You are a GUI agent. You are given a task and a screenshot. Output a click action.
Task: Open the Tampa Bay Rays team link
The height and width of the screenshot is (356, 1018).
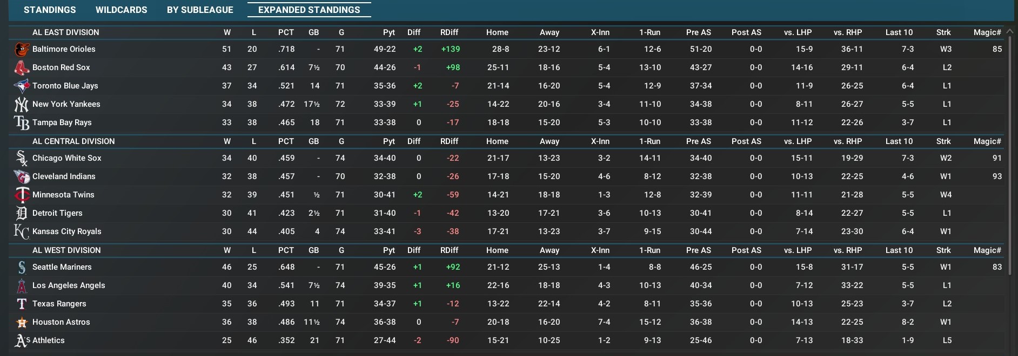pos(62,122)
